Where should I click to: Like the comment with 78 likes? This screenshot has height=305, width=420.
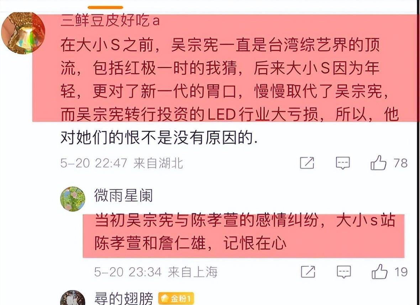[x=378, y=163]
